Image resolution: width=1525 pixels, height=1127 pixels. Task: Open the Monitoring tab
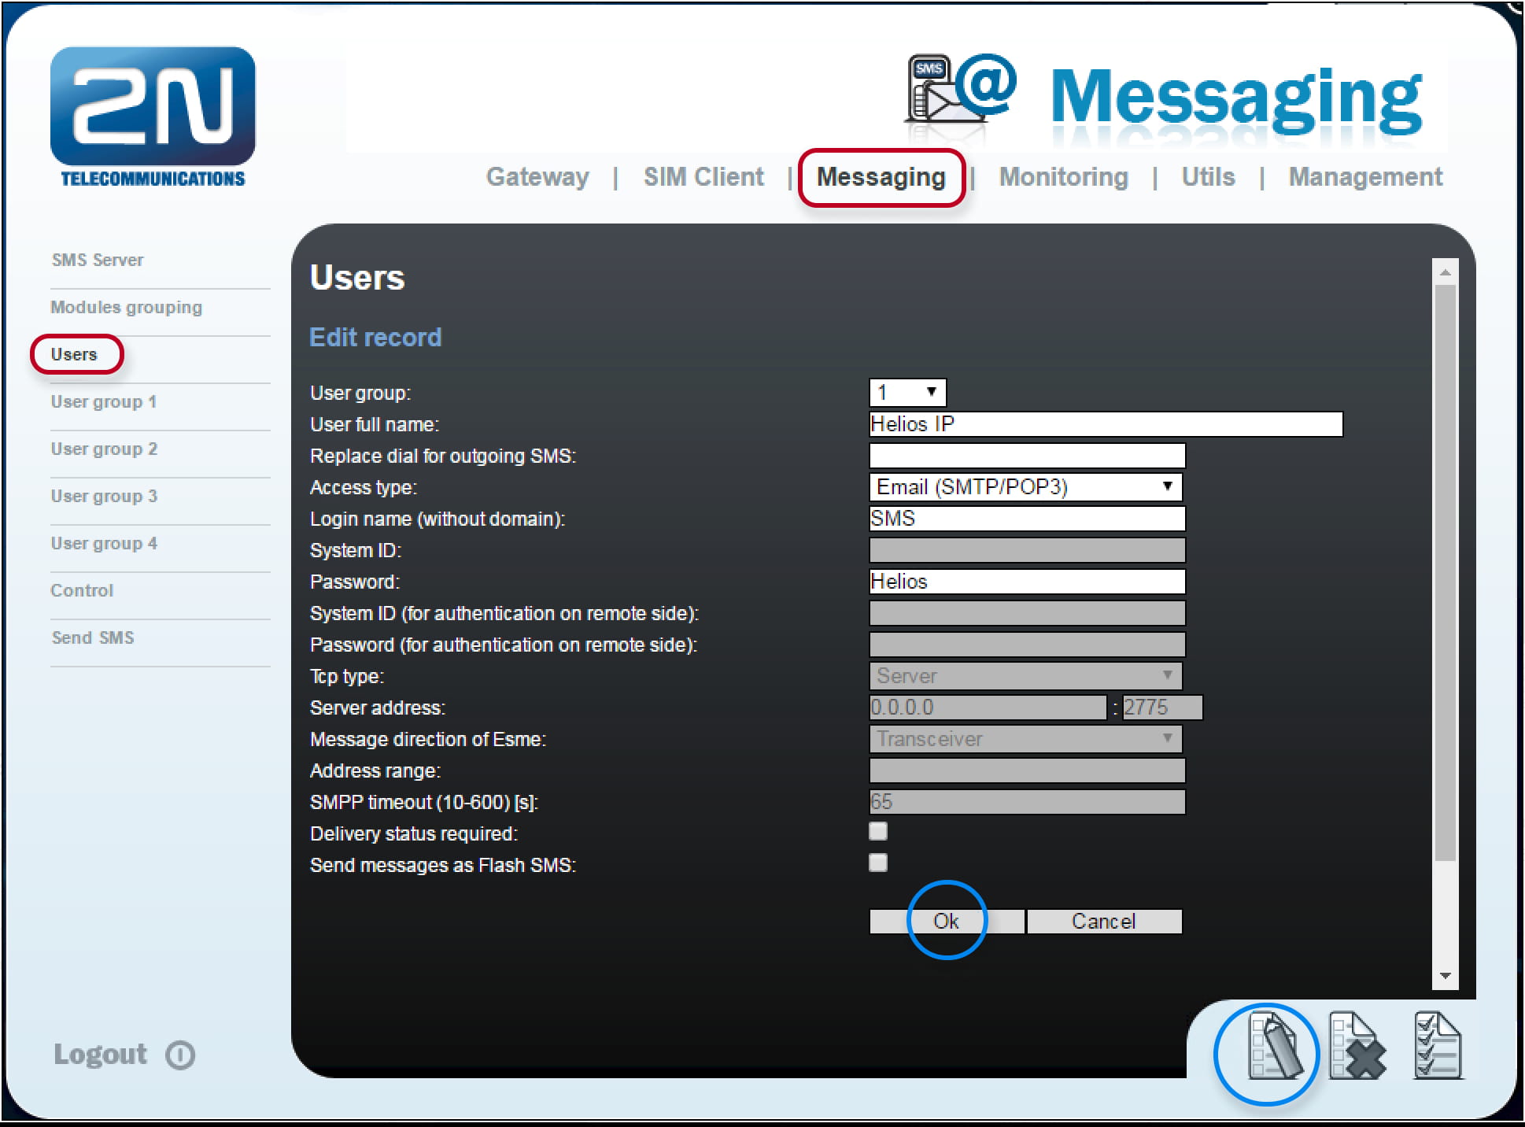tap(1063, 177)
